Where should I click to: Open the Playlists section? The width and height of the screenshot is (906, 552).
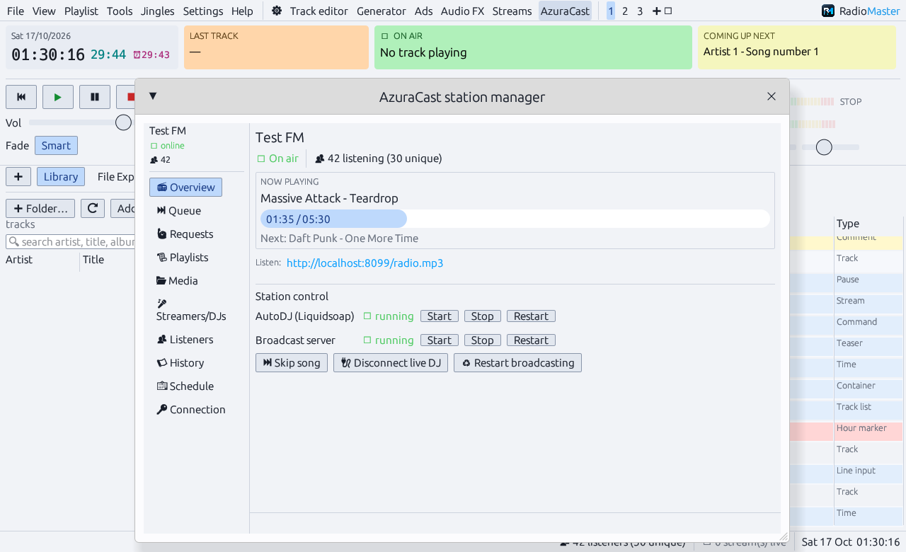pos(183,258)
